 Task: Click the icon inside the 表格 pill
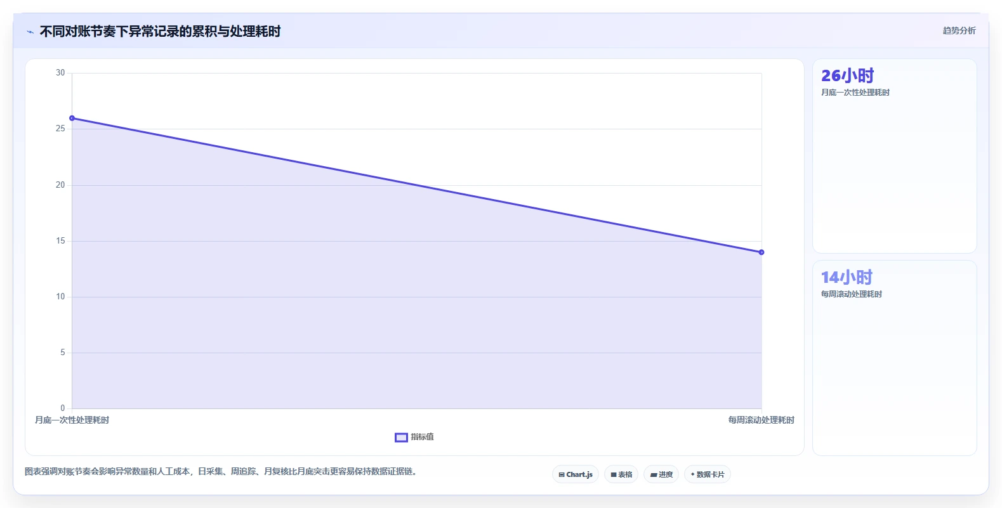coord(614,474)
